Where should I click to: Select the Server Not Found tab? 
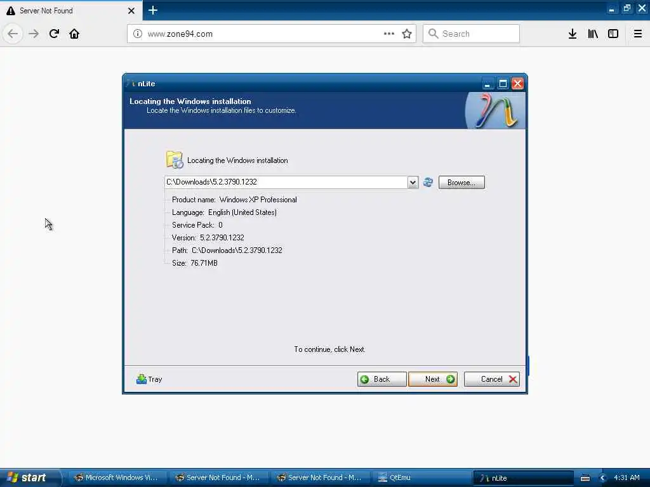point(71,10)
